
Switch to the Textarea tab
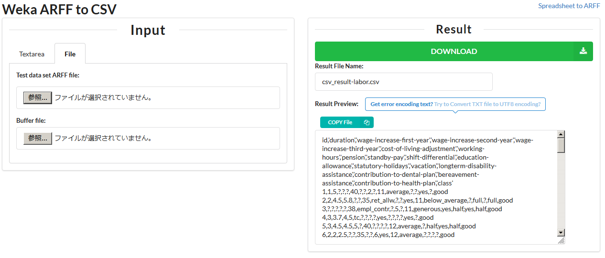click(32, 54)
